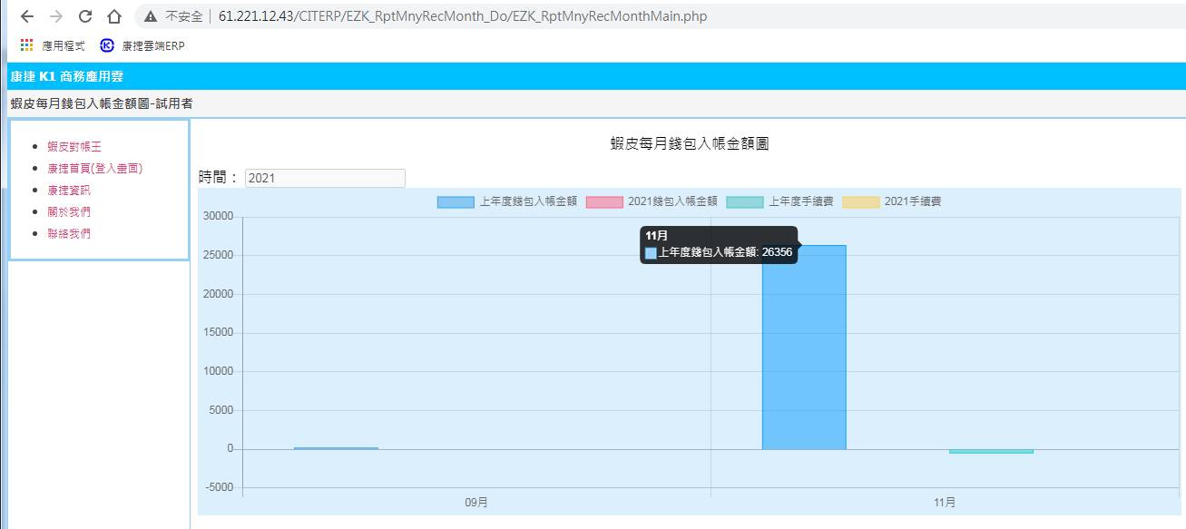1186x529 pixels.
Task: Open the 蝦皮對帳王 sidebar link
Action: tap(74, 146)
